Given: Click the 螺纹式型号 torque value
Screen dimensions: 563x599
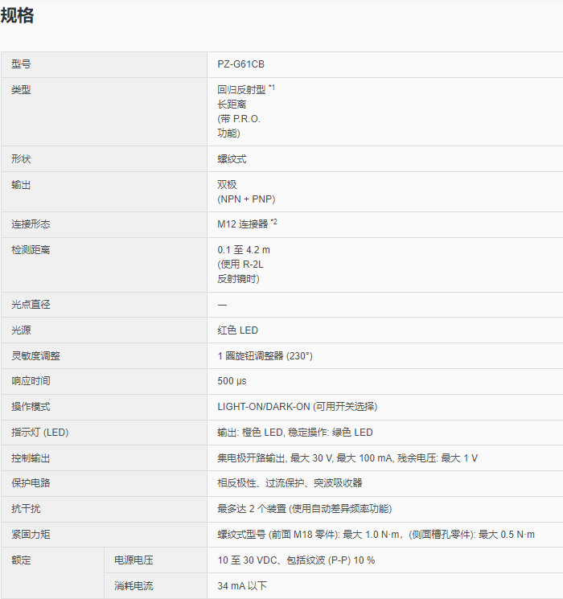Looking at the screenshot, I should (376, 535).
